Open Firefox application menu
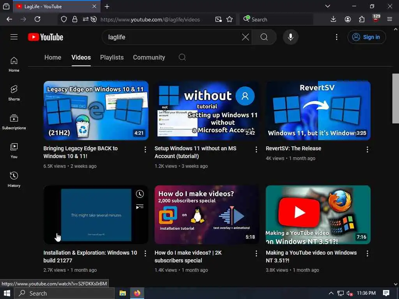Image resolution: width=399 pixels, height=299 pixels. pos(390,19)
